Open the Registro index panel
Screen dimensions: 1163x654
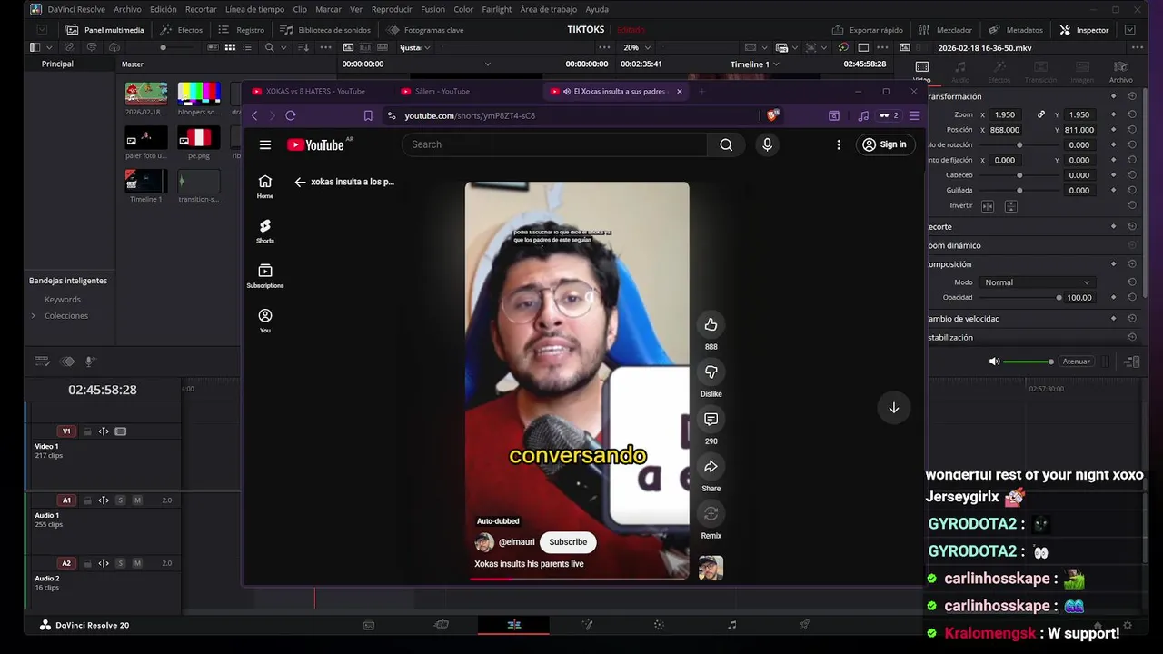click(x=242, y=30)
